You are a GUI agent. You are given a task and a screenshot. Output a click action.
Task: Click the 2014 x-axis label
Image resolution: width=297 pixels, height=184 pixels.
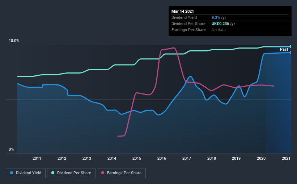point(112,158)
